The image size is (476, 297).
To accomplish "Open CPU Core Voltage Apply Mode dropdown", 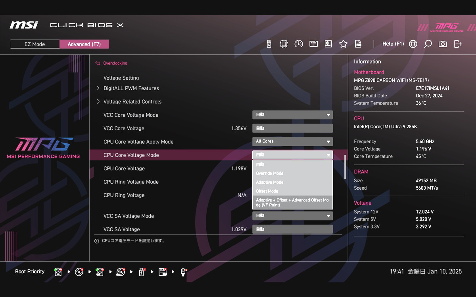I will [x=292, y=141].
